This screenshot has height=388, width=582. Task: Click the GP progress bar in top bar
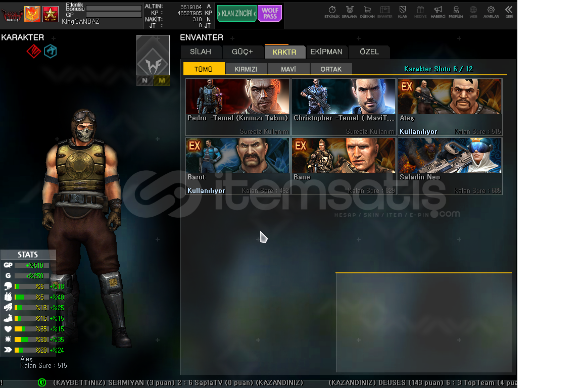click(x=114, y=15)
